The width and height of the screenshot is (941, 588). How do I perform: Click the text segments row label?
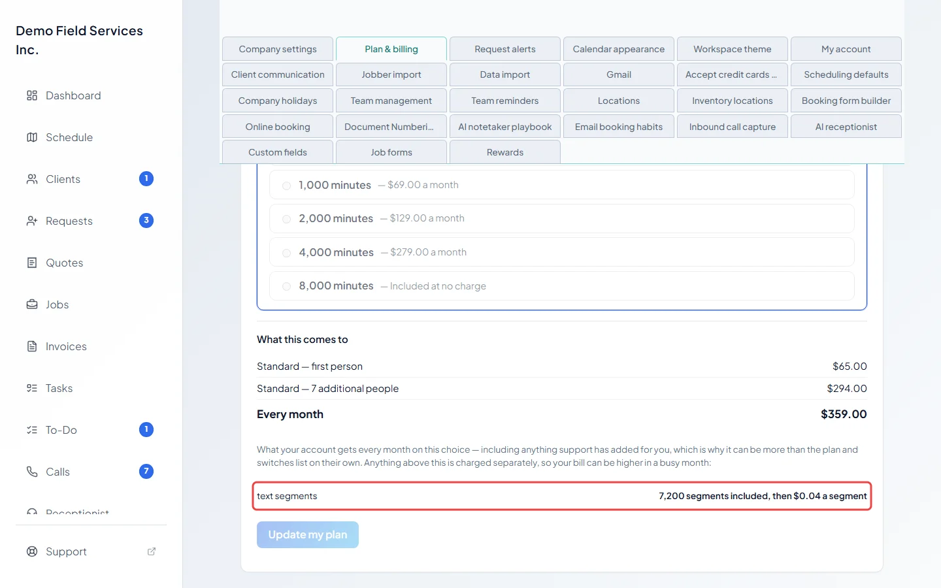pos(287,496)
